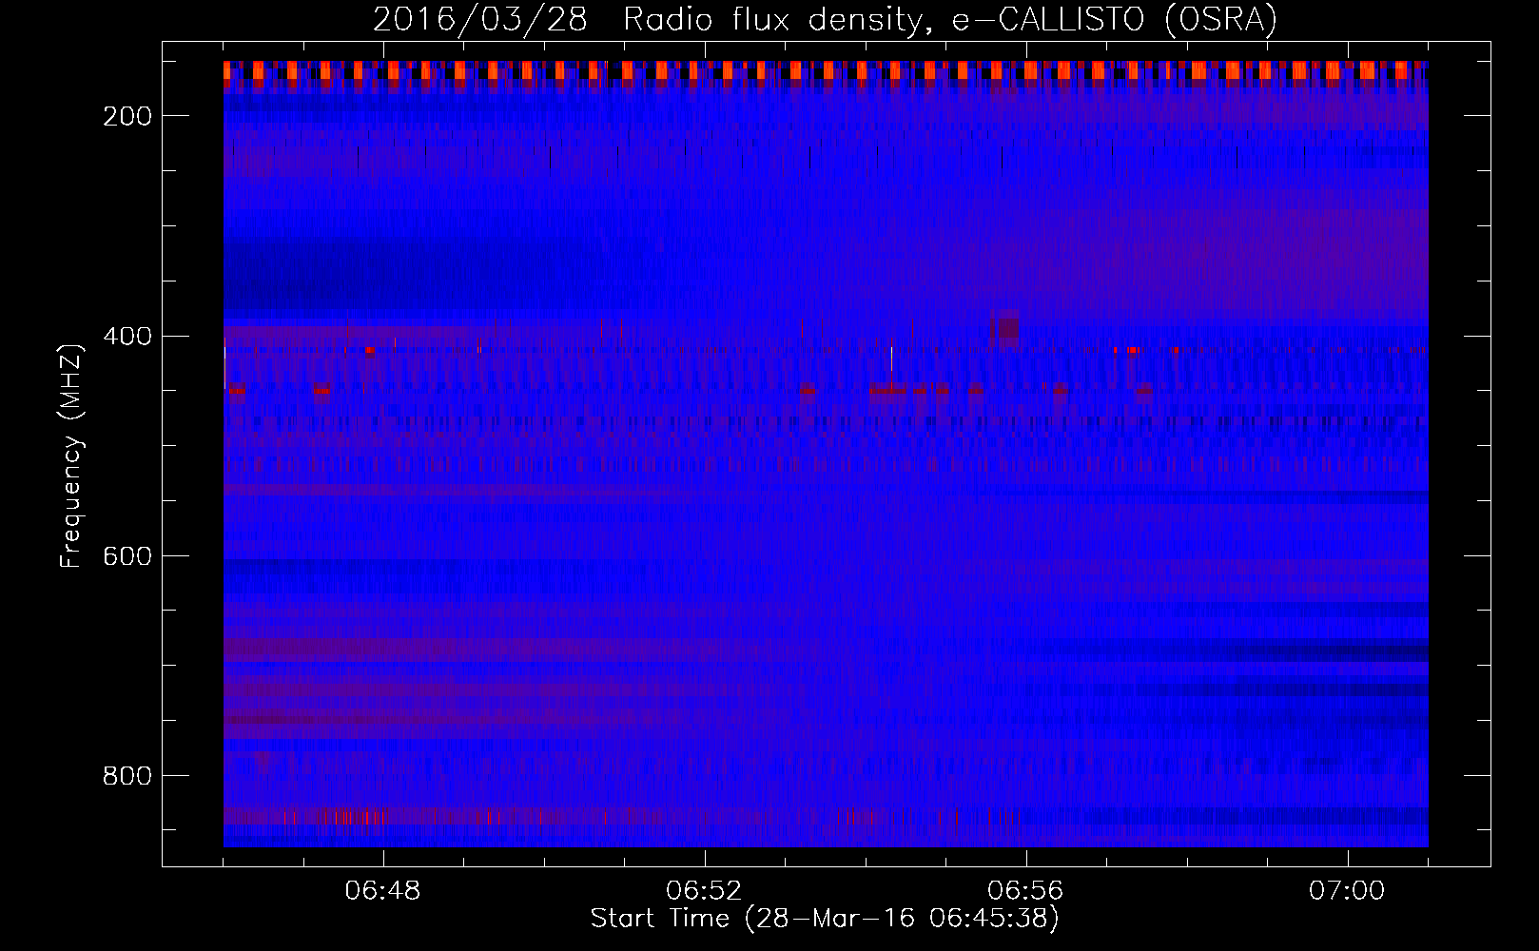Click the 600 frequency tick label
1539x951 pixels.
(127, 556)
